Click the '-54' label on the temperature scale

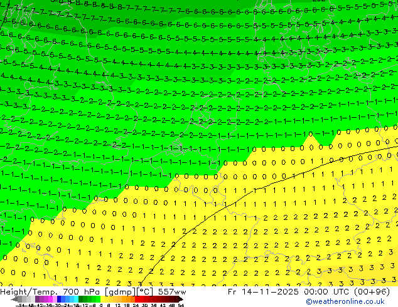pos(20,306)
